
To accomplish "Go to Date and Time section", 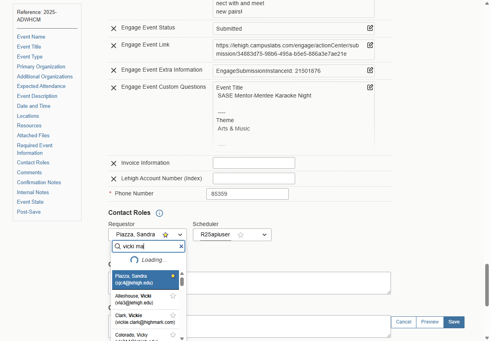I will click(34, 106).
